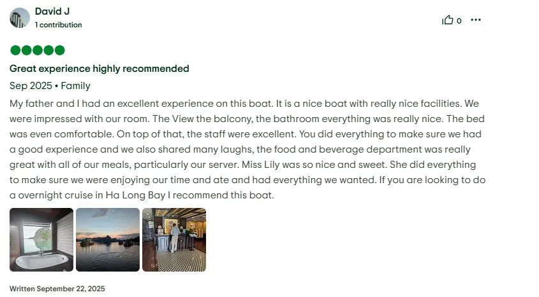Click "1 contribution" under reviewer name

(x=59, y=25)
